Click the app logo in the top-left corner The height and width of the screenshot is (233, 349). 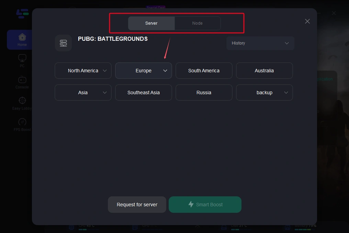(22, 14)
